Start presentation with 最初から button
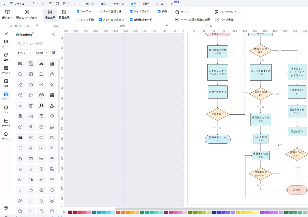The height and width of the screenshot is (217, 308). pos(7,14)
